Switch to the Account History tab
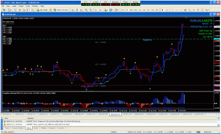 (x=18, y=128)
